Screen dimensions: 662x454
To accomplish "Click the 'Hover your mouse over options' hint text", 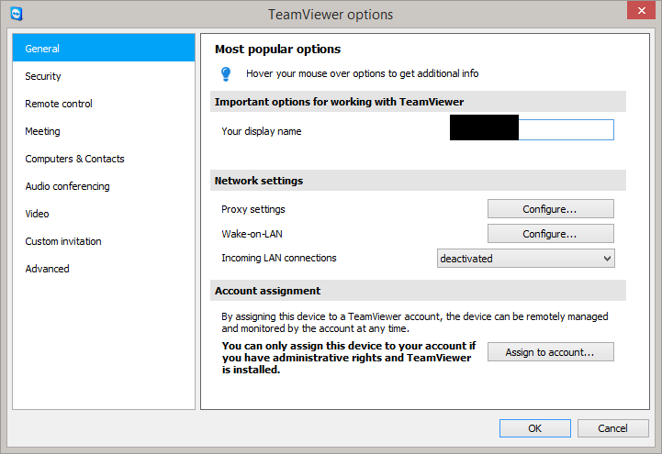I will [363, 73].
